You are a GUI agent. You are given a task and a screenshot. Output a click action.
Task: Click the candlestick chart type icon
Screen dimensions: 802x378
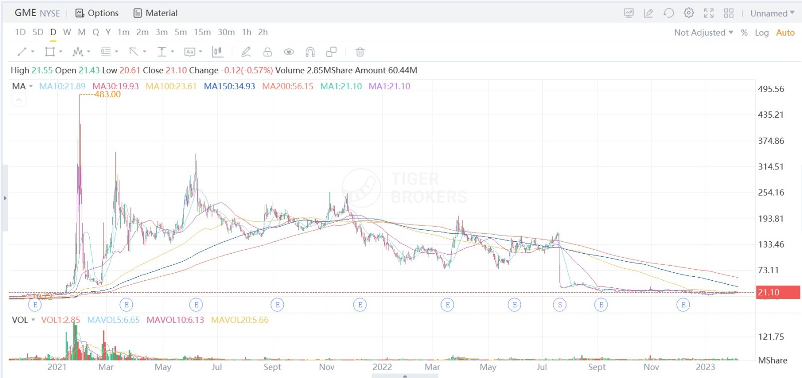pyautogui.click(x=218, y=52)
